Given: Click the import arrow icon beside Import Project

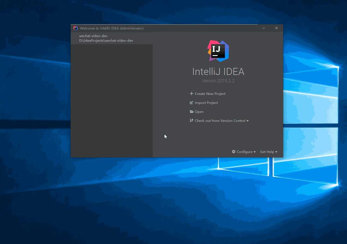Looking at the screenshot, I should pyautogui.click(x=192, y=103).
